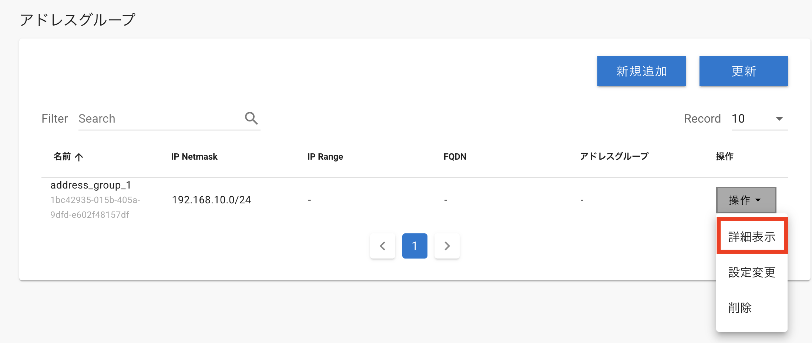Click the アドレスグループ column header

pos(614,156)
